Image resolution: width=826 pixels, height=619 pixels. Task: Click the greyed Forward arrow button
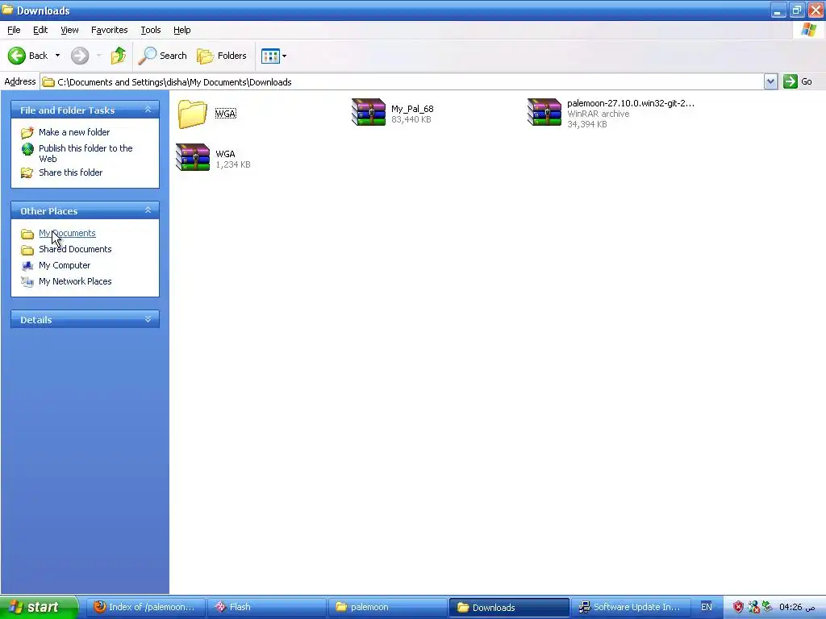tap(80, 56)
